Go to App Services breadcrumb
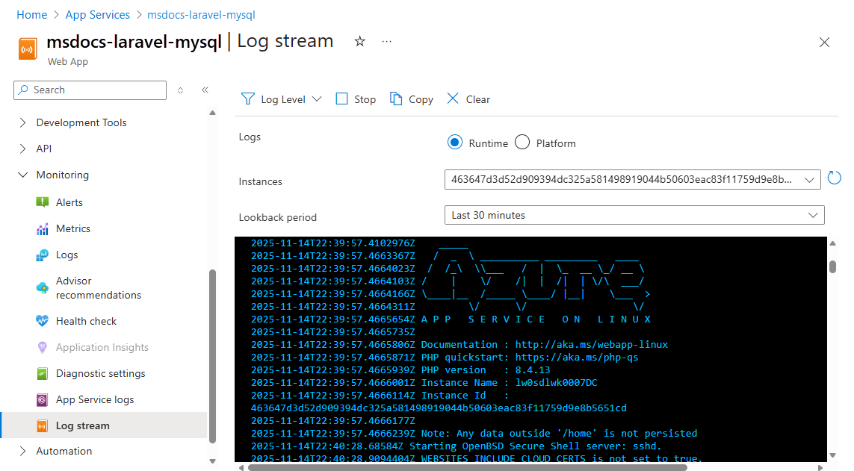Screen dimensions: 854x471 coord(97,15)
